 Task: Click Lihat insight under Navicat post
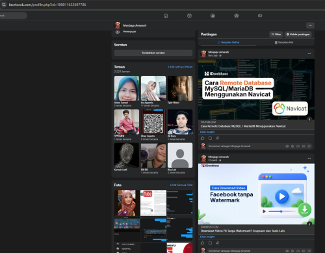pyautogui.click(x=207, y=132)
